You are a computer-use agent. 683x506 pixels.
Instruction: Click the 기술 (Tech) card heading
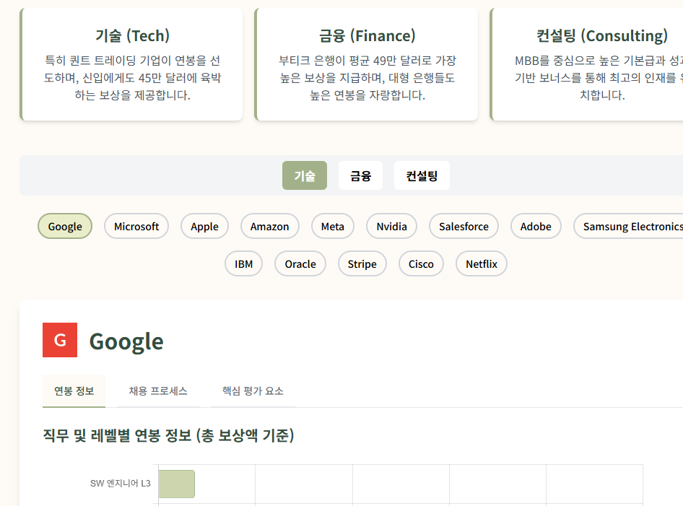pyautogui.click(x=132, y=35)
